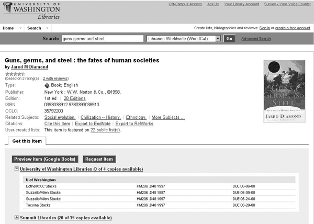Click Preview Item (Google Books) button
The image size is (314, 224).
pos(44,159)
